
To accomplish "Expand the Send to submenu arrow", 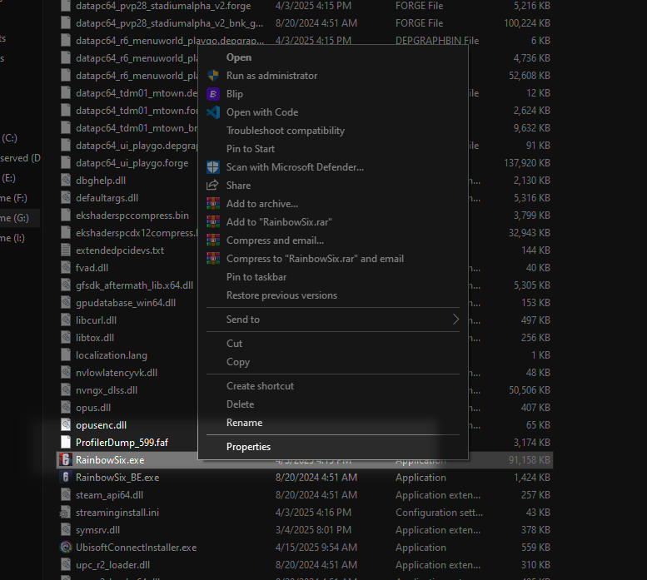I will coord(455,320).
